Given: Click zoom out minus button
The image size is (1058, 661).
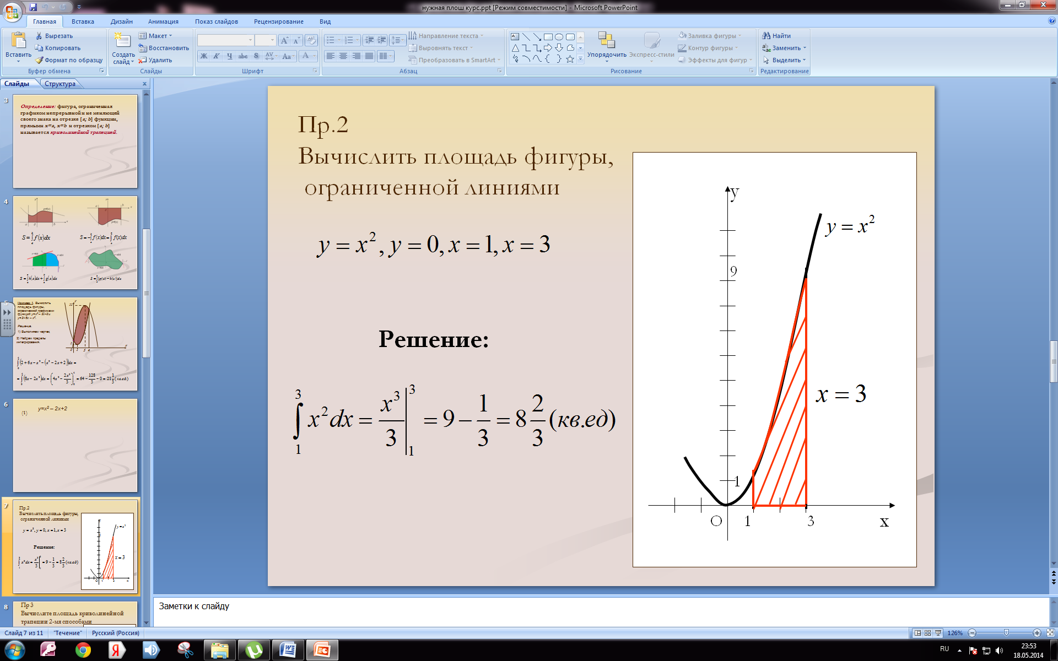Looking at the screenshot, I should pos(973,633).
